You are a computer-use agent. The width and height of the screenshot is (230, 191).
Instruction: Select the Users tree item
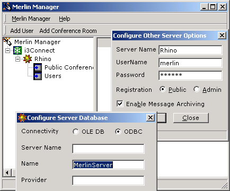pyautogui.click(x=53, y=76)
